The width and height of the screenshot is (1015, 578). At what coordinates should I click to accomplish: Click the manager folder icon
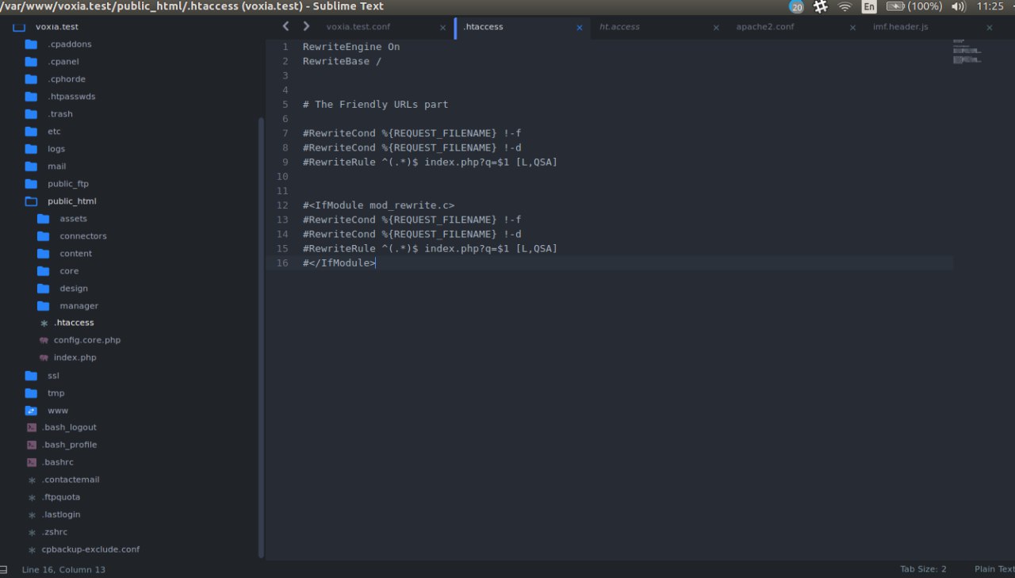tap(43, 306)
